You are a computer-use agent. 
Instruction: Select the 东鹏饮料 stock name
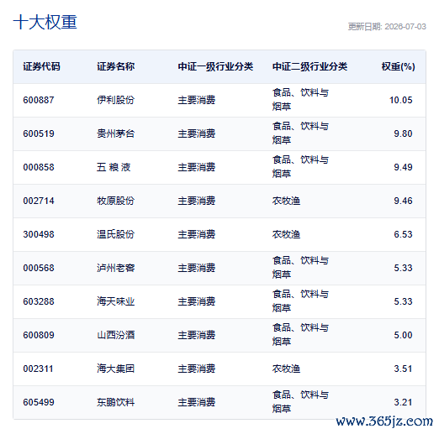click(115, 402)
